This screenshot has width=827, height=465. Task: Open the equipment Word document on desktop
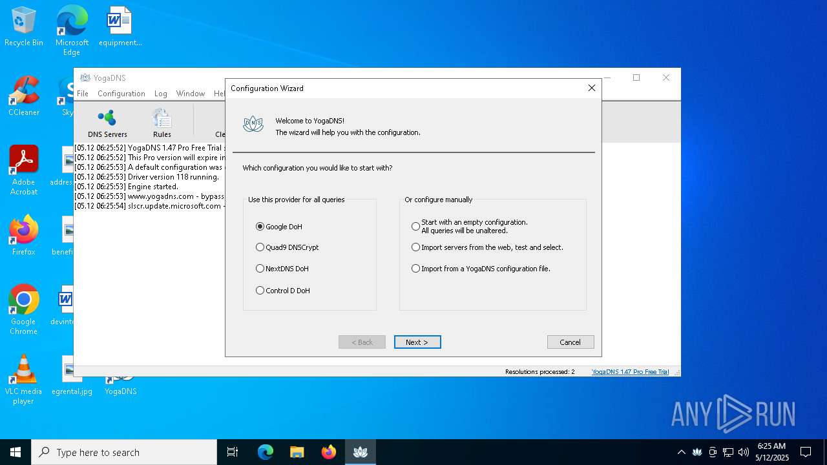120,27
